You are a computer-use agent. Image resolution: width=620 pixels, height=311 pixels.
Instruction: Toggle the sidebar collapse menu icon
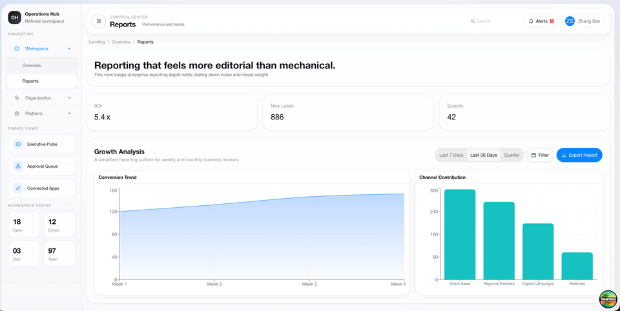click(x=99, y=21)
